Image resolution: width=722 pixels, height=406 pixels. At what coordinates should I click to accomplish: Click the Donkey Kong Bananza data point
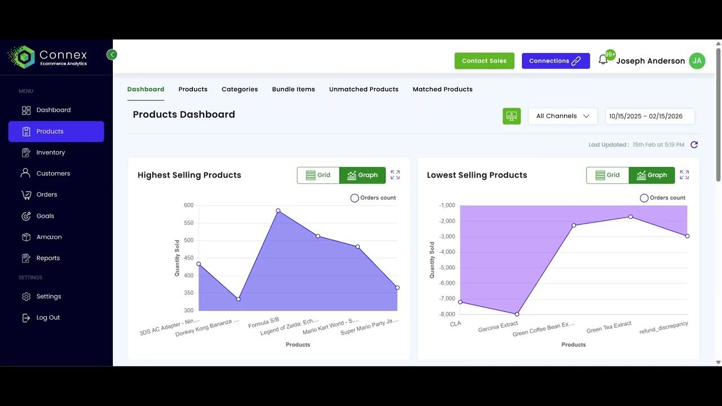pos(239,299)
